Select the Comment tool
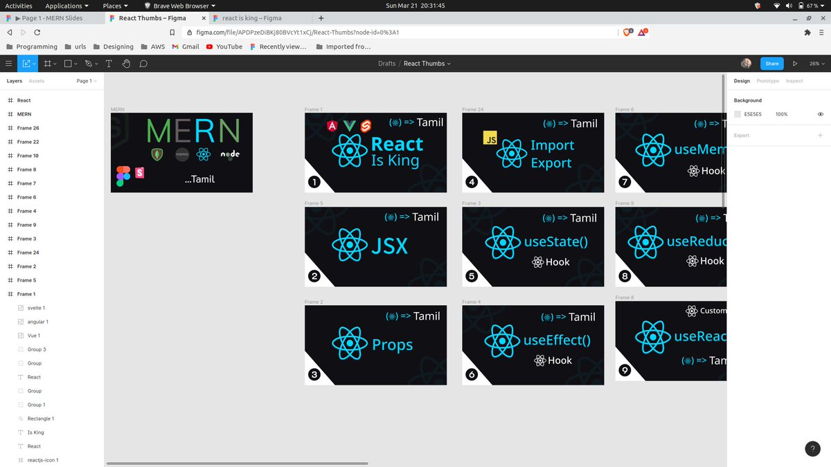Image resolution: width=831 pixels, height=467 pixels. pos(143,64)
